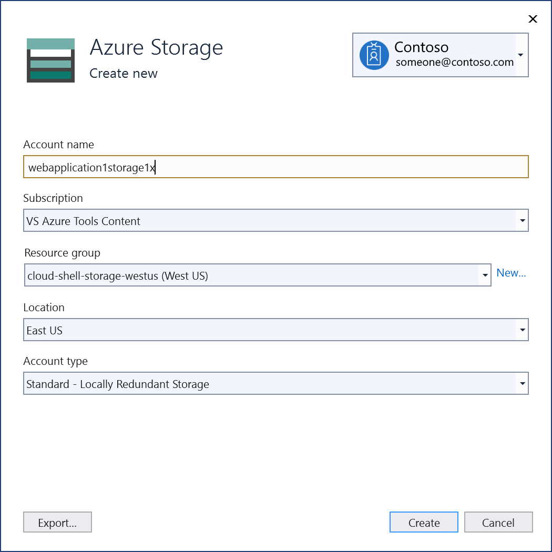
Task: Click the Location dropdown arrow icon
Action: click(522, 330)
